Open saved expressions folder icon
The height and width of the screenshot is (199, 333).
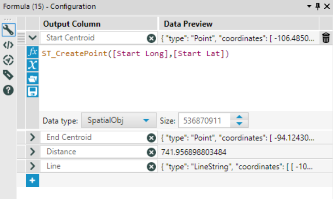[33, 79]
